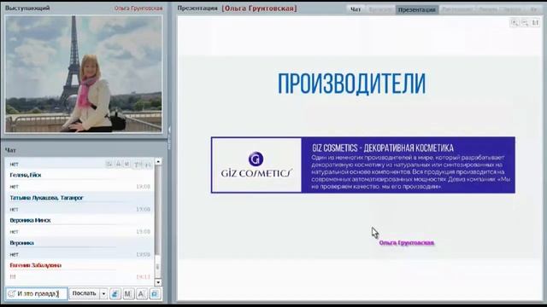The image size is (547, 307).
Task: Click the M icon in chat toolbar
Action: (128, 294)
